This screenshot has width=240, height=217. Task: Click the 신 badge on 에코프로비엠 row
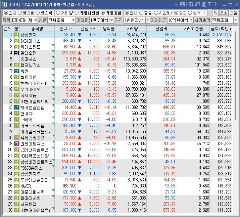(16, 125)
